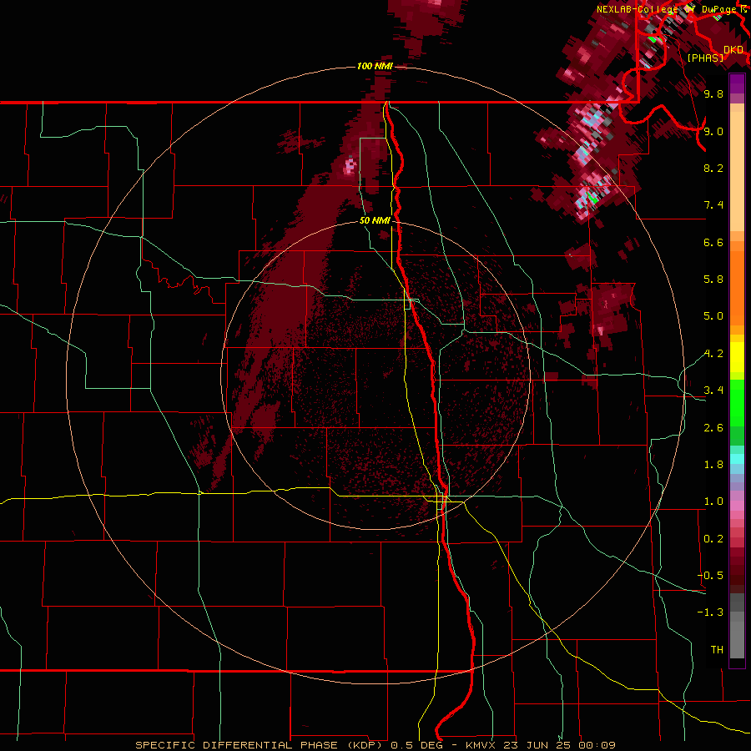Click the 5.0 value on color scale
The height and width of the screenshot is (751, 751).
point(713,316)
